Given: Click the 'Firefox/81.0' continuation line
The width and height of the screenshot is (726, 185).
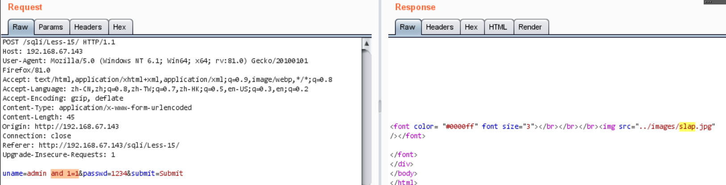Looking at the screenshot, I should coord(26,70).
